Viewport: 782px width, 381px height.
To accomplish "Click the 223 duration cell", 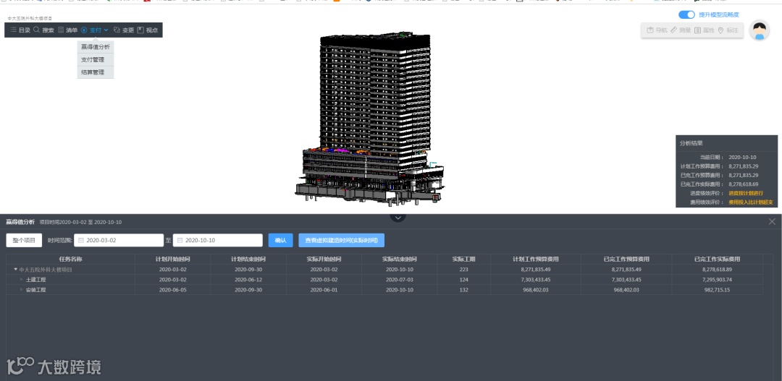I will [464, 270].
